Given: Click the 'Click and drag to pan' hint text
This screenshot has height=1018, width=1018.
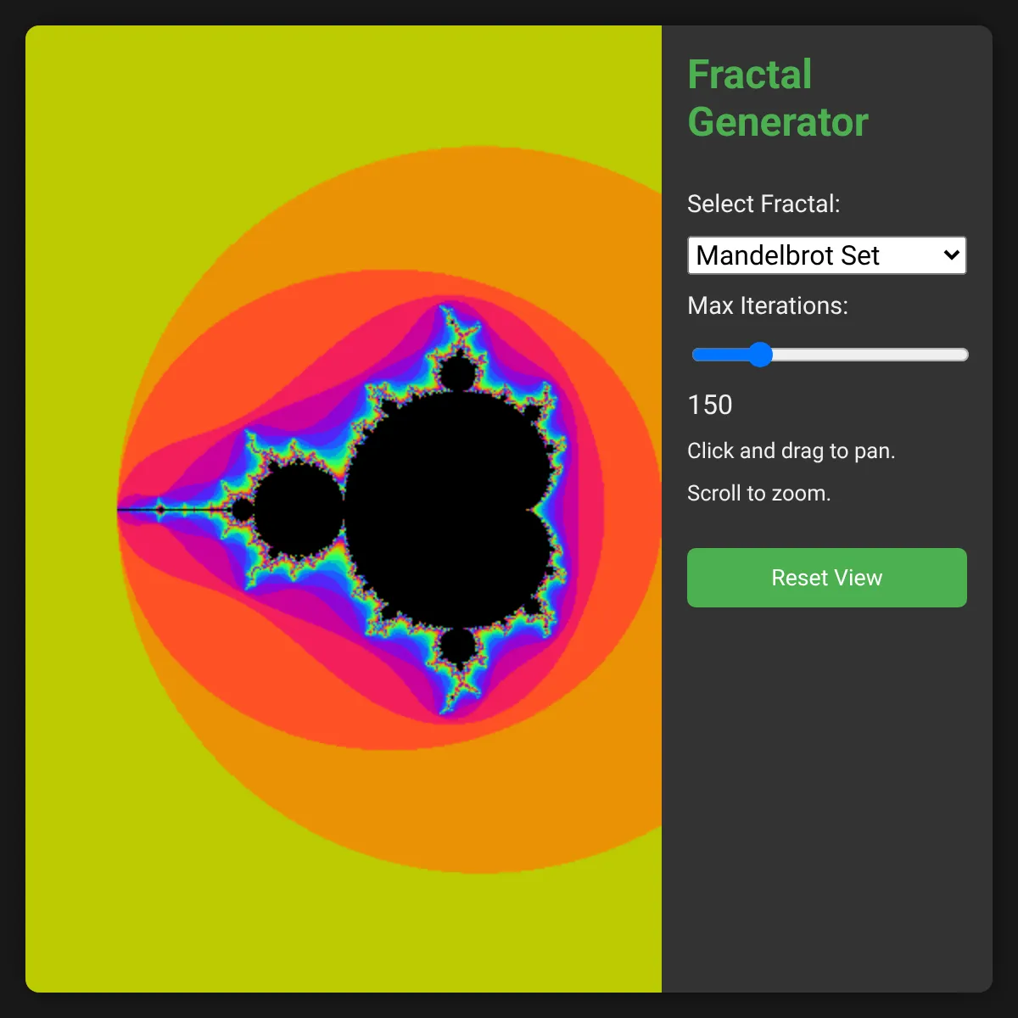Looking at the screenshot, I should (791, 450).
